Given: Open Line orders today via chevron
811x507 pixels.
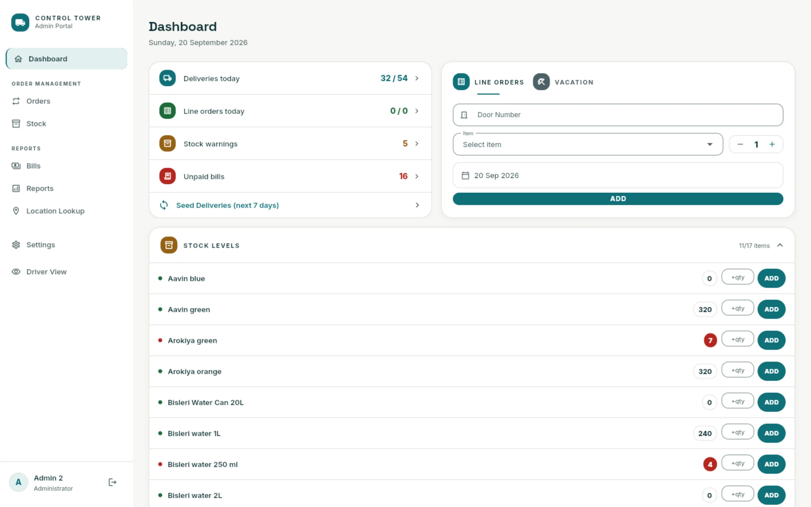Looking at the screenshot, I should coord(417,111).
